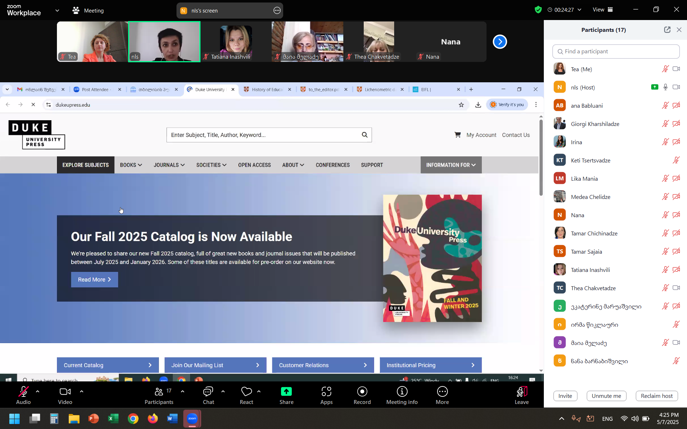This screenshot has height=429, width=687.
Task: Open Word from taskbar
Action: click(x=172, y=419)
